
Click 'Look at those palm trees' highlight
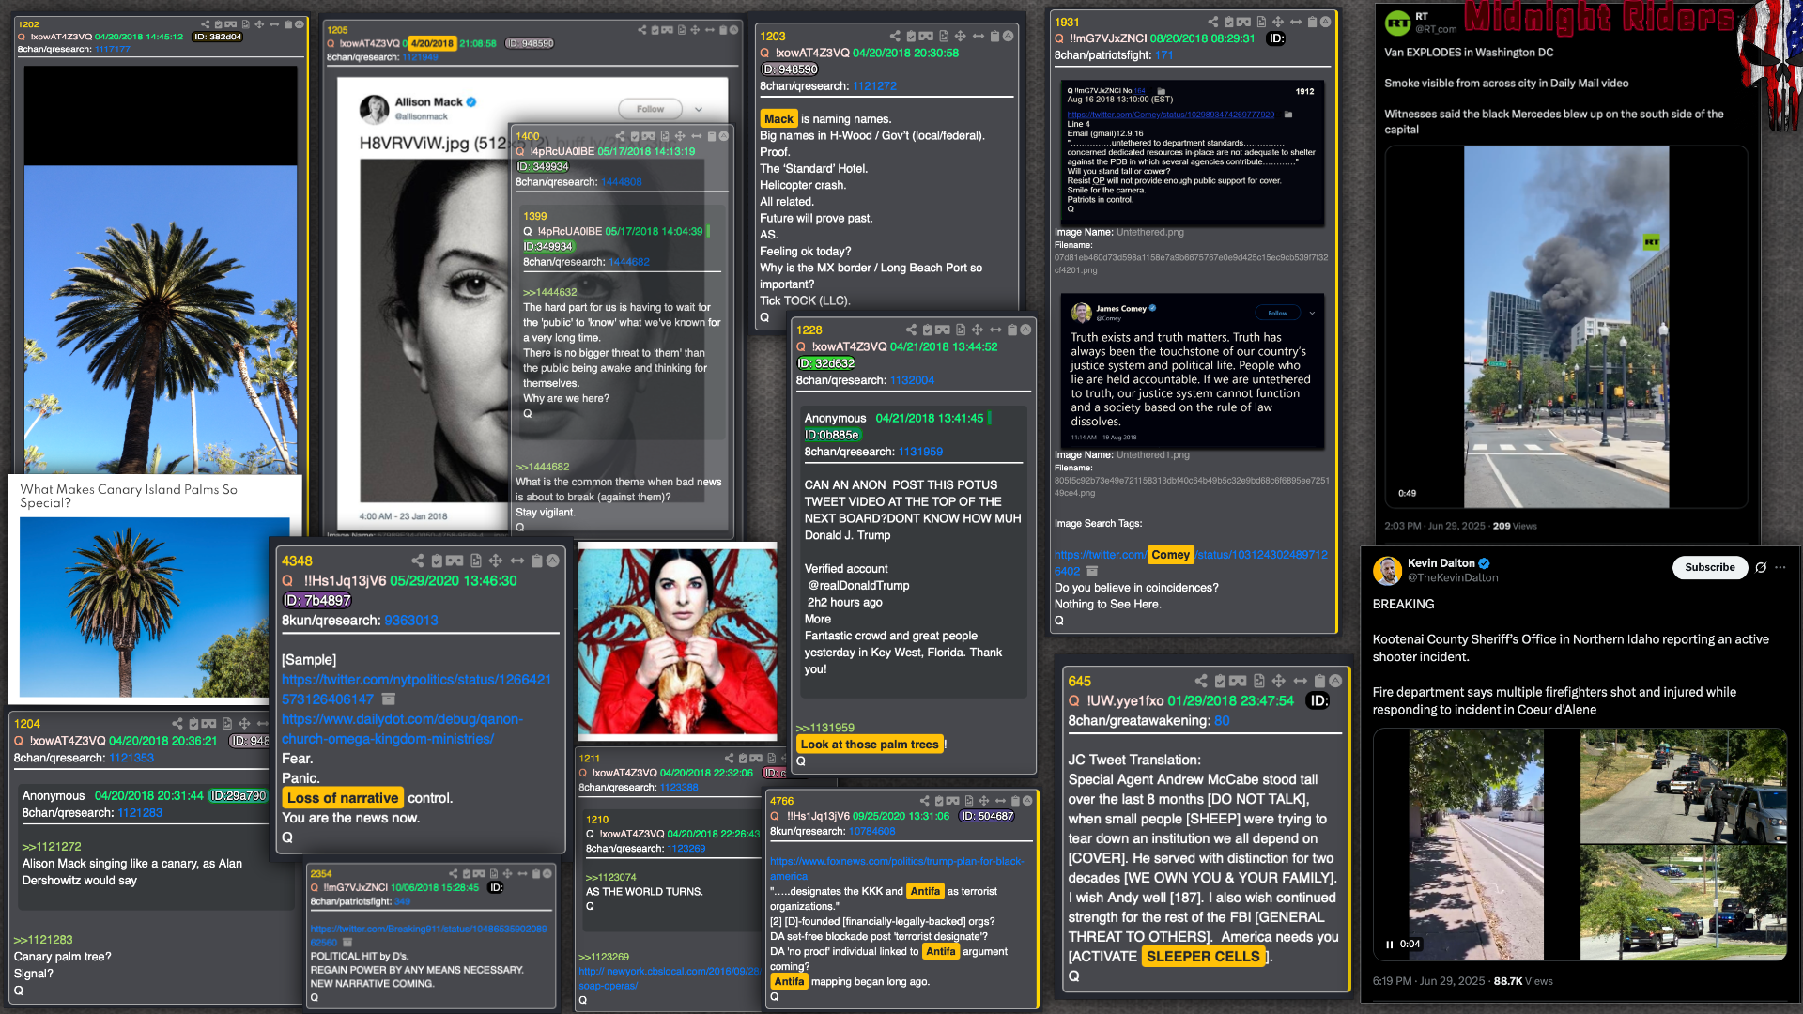tap(870, 744)
